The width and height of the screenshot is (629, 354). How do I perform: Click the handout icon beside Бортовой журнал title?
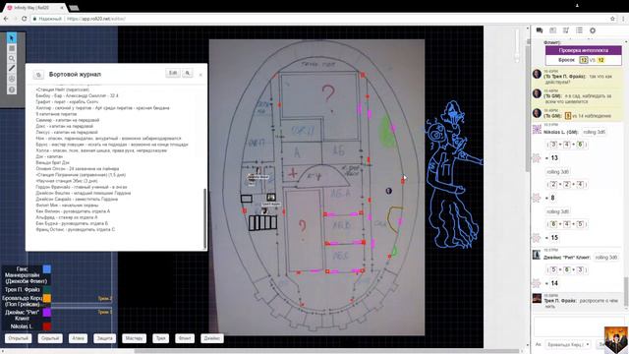pyautogui.click(x=38, y=75)
